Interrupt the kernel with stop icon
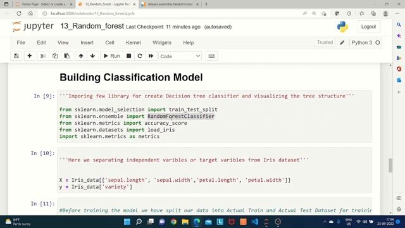This screenshot has width=405, height=228. tap(128, 56)
